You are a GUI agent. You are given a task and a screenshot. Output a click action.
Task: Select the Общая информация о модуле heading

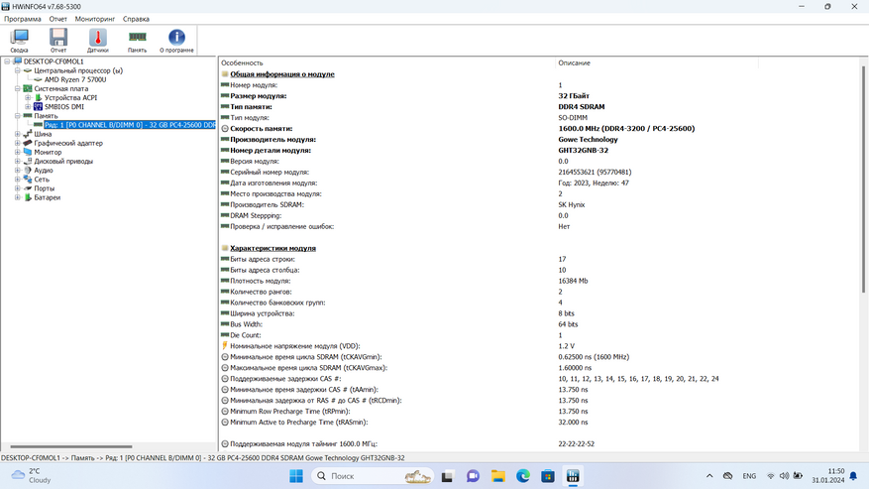(x=282, y=74)
